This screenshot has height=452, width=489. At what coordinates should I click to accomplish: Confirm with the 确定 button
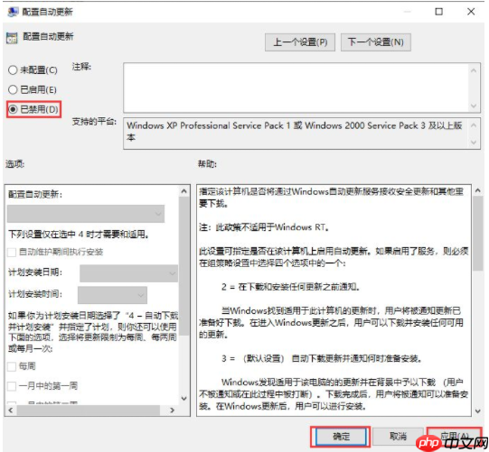click(341, 436)
